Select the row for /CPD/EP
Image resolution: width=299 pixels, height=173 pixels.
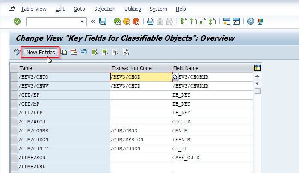[x=14, y=95]
